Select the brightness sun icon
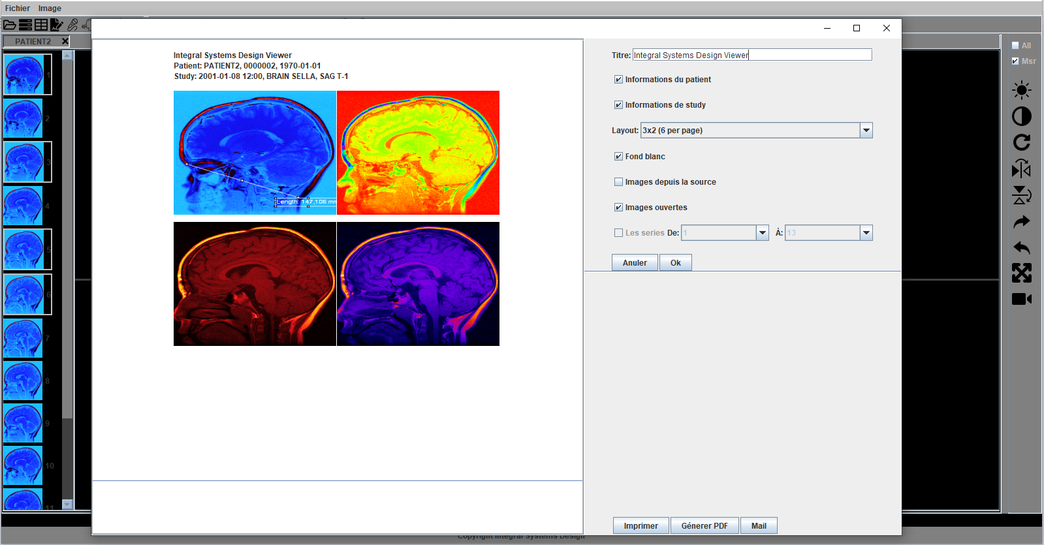The height and width of the screenshot is (545, 1044). [1022, 90]
